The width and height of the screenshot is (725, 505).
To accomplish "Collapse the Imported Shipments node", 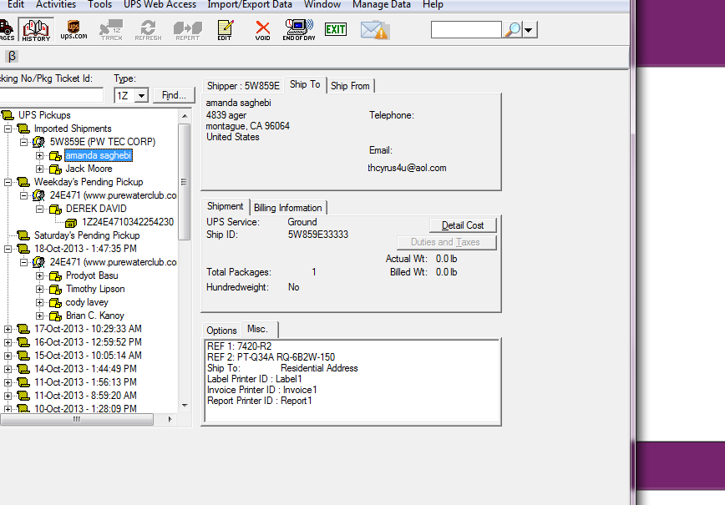I will coord(8,129).
